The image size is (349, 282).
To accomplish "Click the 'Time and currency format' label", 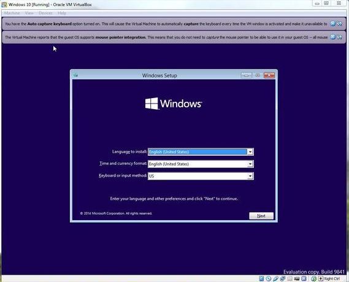I will 123,164.
